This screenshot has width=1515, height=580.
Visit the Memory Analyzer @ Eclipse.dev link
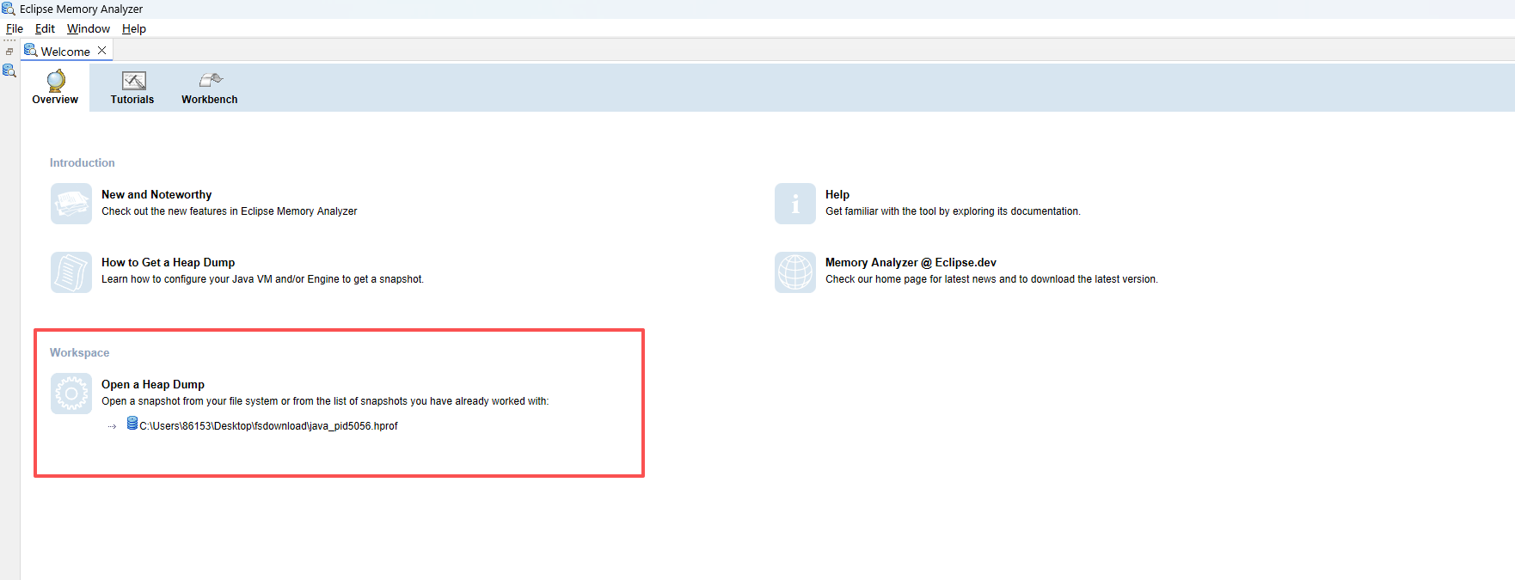tap(911, 263)
